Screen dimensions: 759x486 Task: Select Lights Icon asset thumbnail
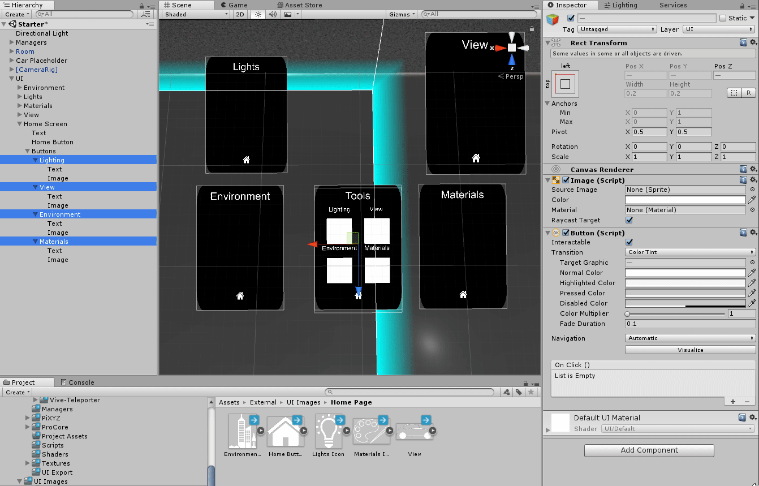tap(328, 432)
